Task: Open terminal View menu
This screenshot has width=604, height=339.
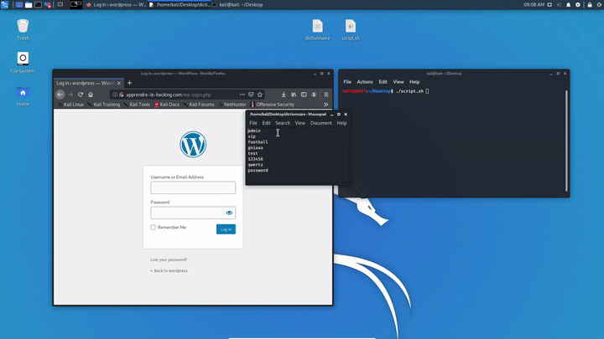Action: pyautogui.click(x=398, y=82)
